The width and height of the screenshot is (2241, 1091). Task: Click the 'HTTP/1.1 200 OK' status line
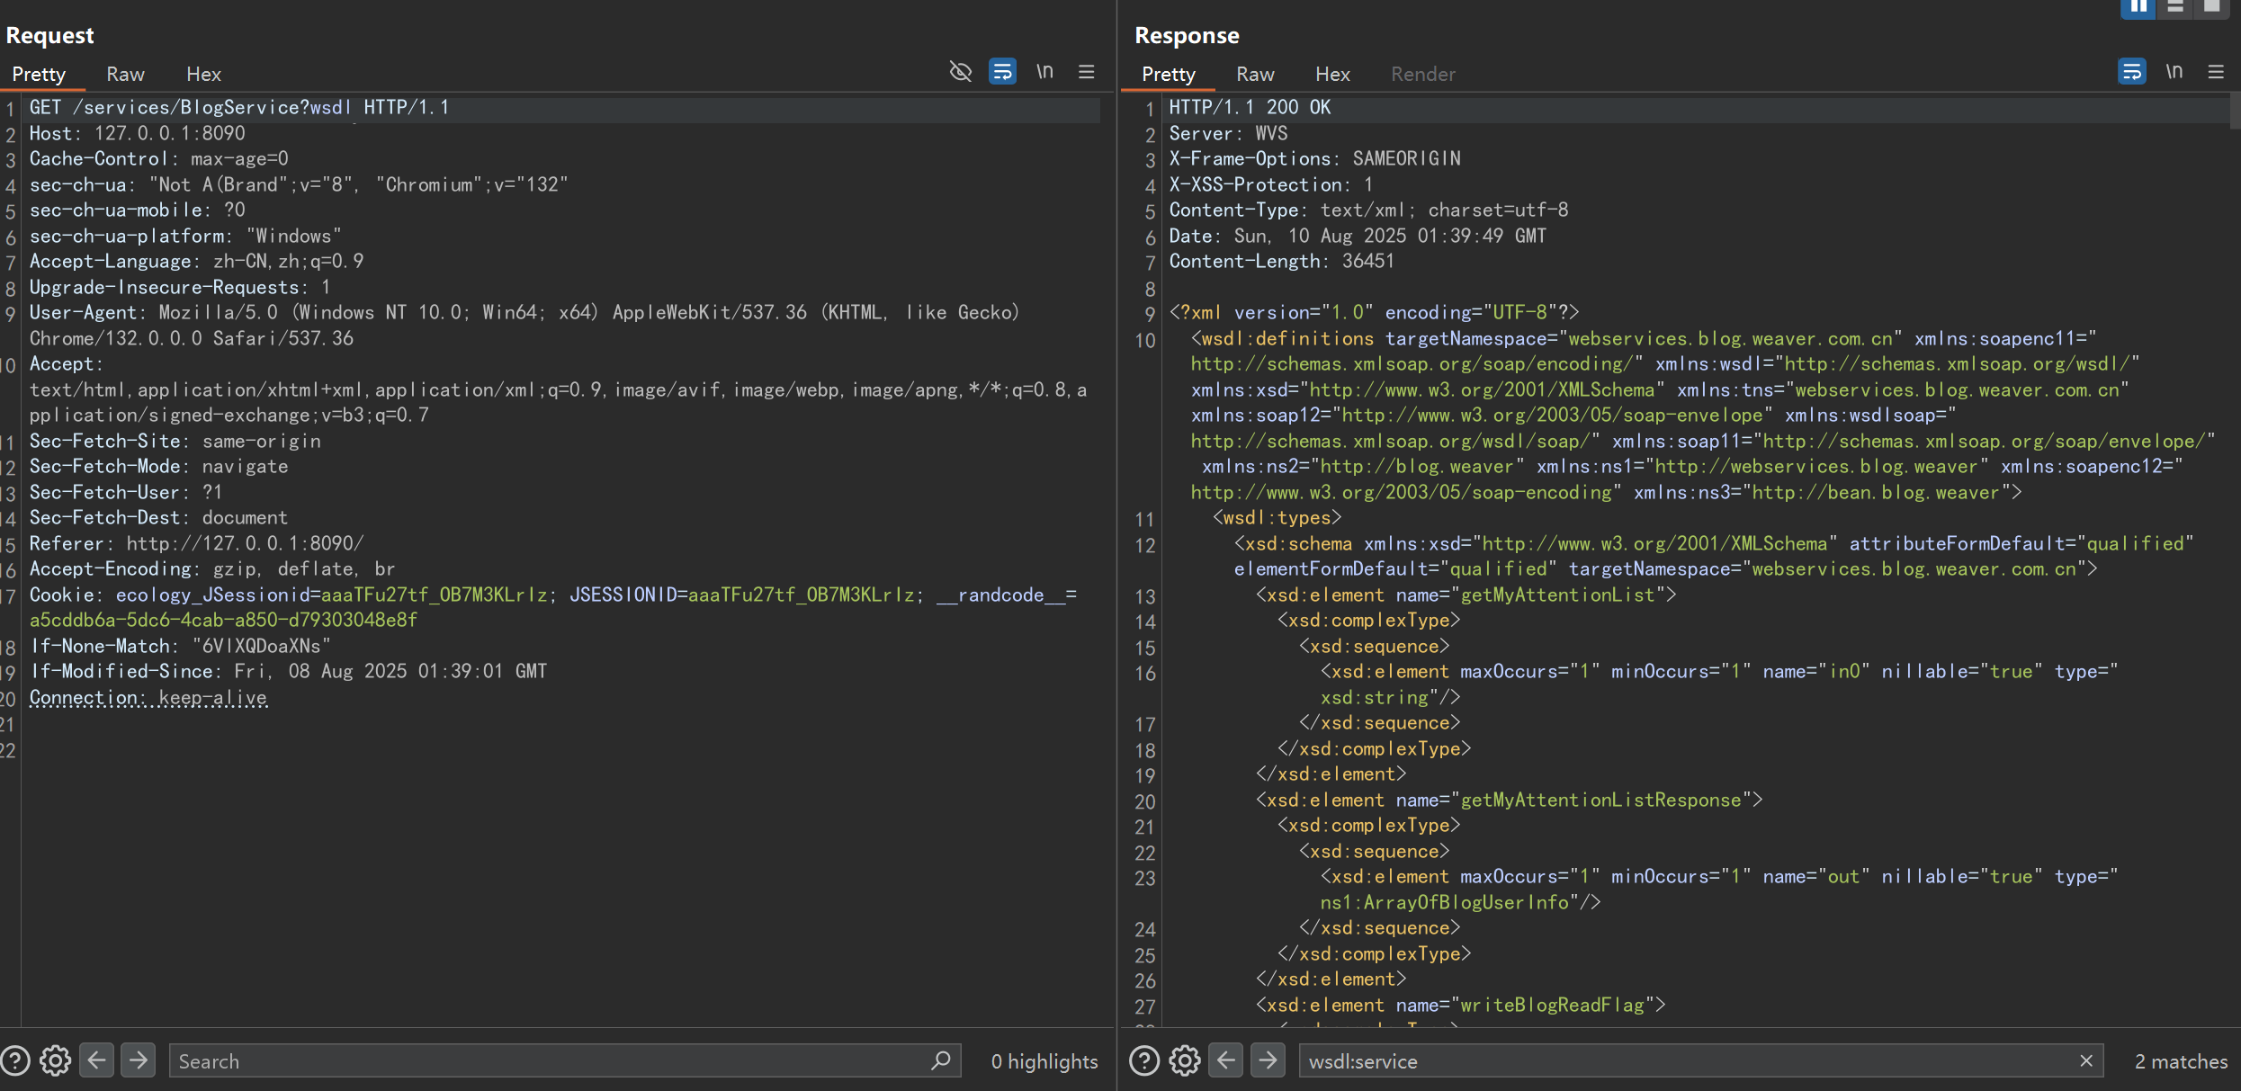tap(1250, 107)
